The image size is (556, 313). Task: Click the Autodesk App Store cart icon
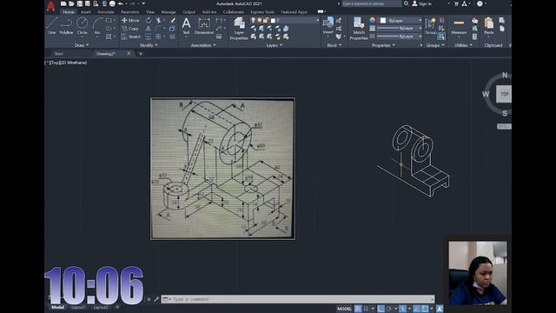456,3
